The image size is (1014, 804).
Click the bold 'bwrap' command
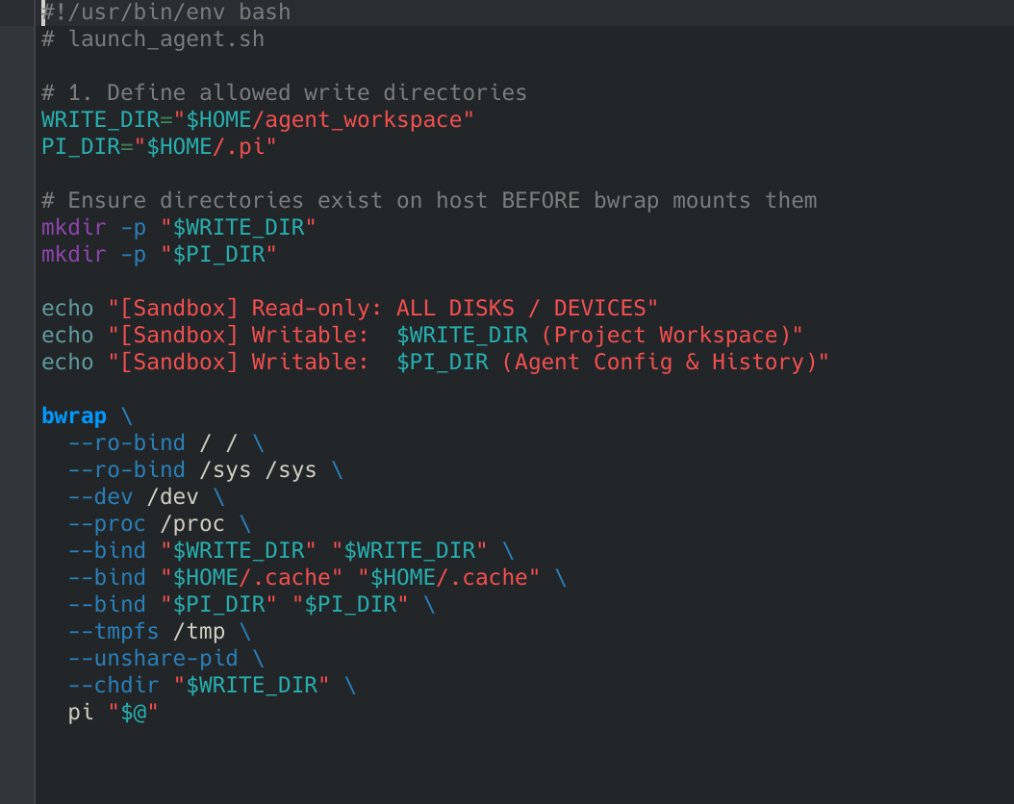(x=74, y=416)
